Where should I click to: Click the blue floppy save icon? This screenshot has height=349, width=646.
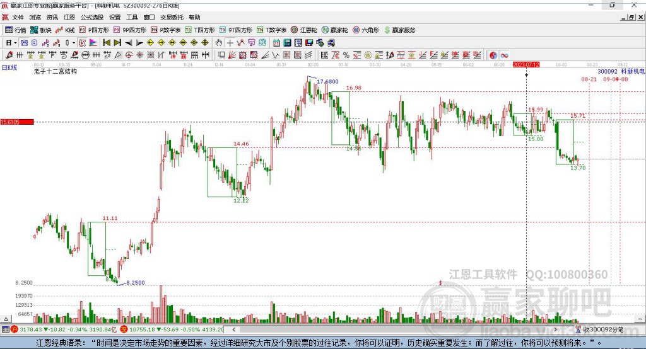(x=309, y=43)
